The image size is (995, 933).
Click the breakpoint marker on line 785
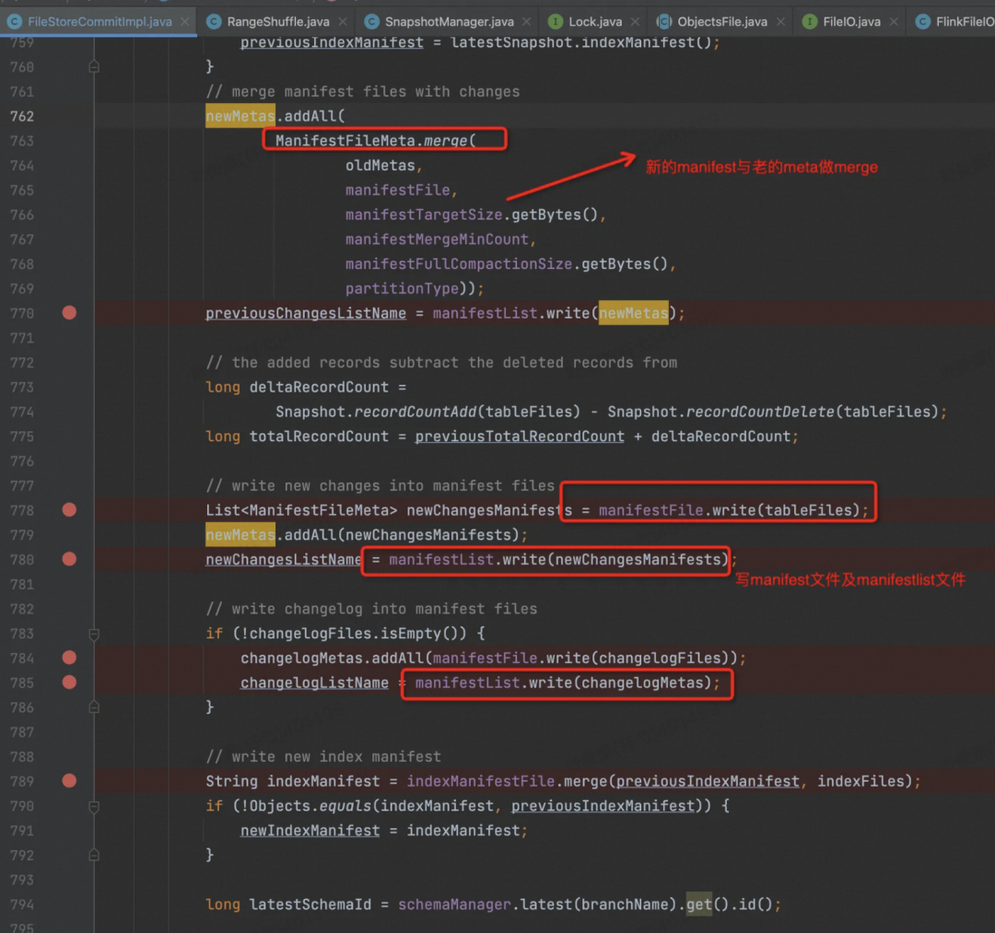click(69, 682)
